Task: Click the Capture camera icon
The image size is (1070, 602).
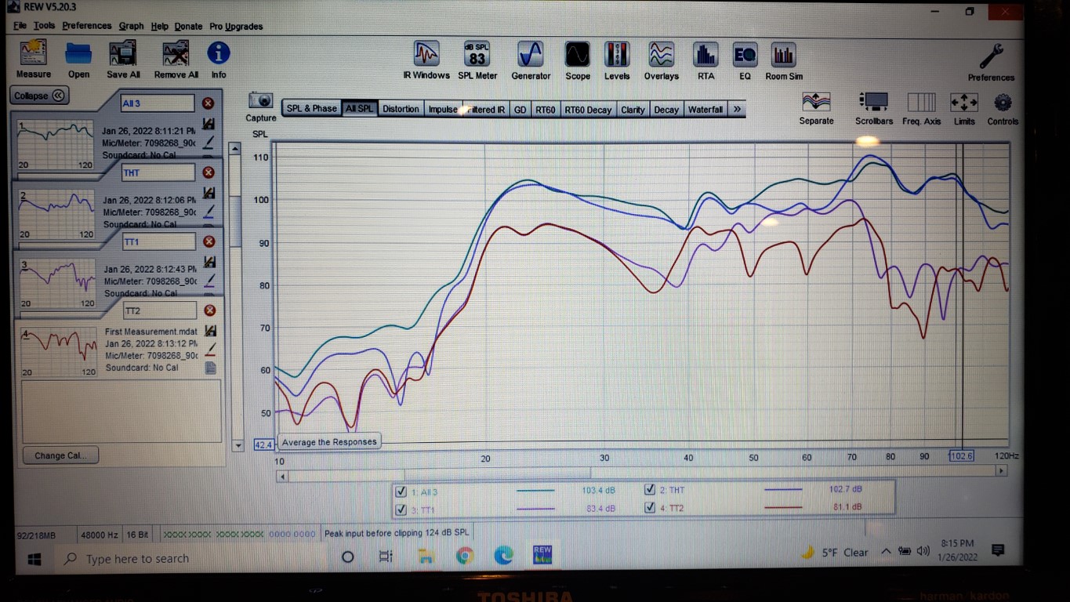Action: point(260,103)
